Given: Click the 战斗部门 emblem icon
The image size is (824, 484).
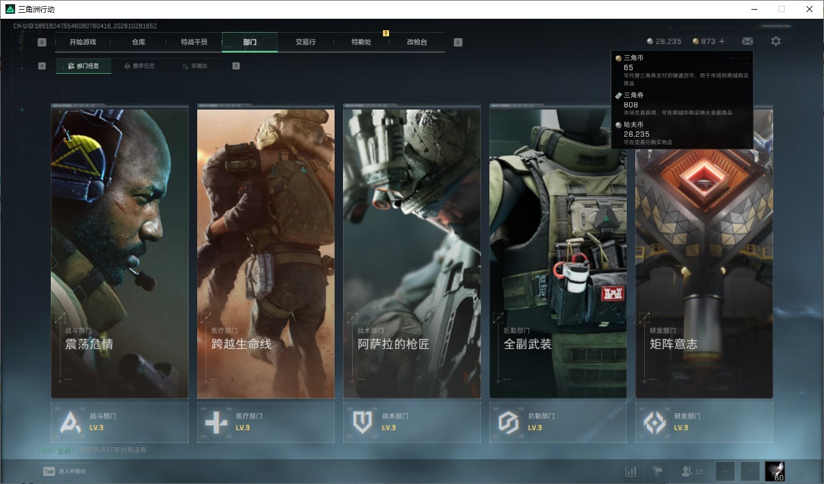Looking at the screenshot, I should tap(71, 422).
